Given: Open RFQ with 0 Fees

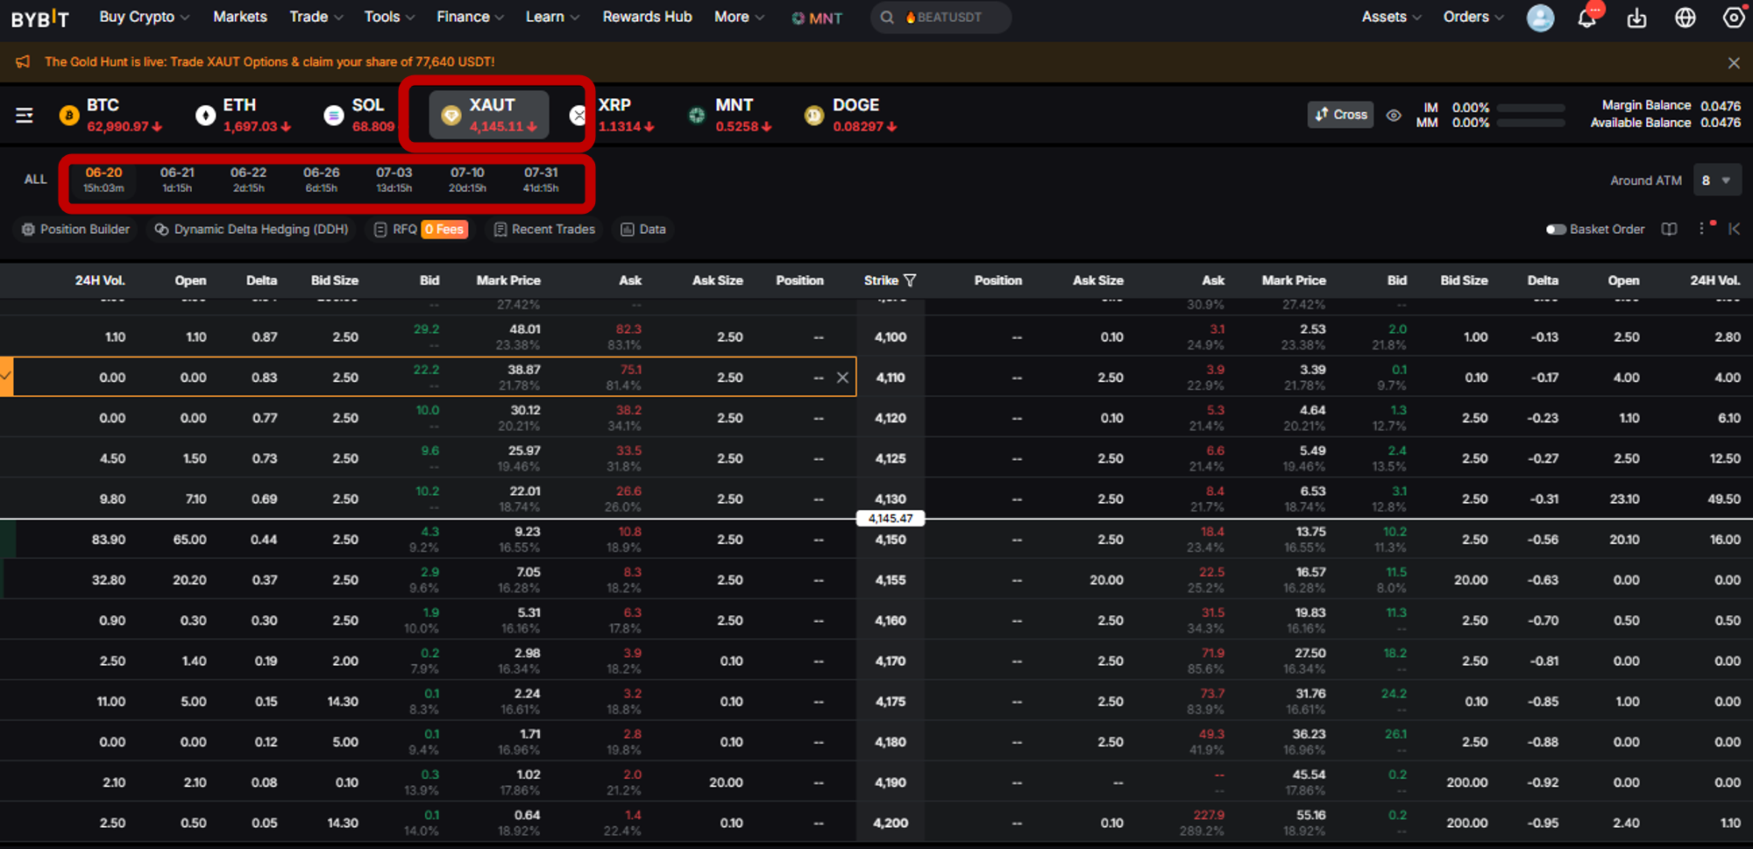Looking at the screenshot, I should [x=421, y=230].
